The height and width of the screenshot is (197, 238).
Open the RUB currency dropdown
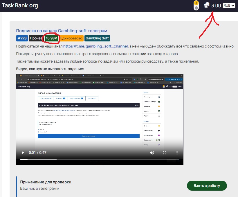[229, 6]
